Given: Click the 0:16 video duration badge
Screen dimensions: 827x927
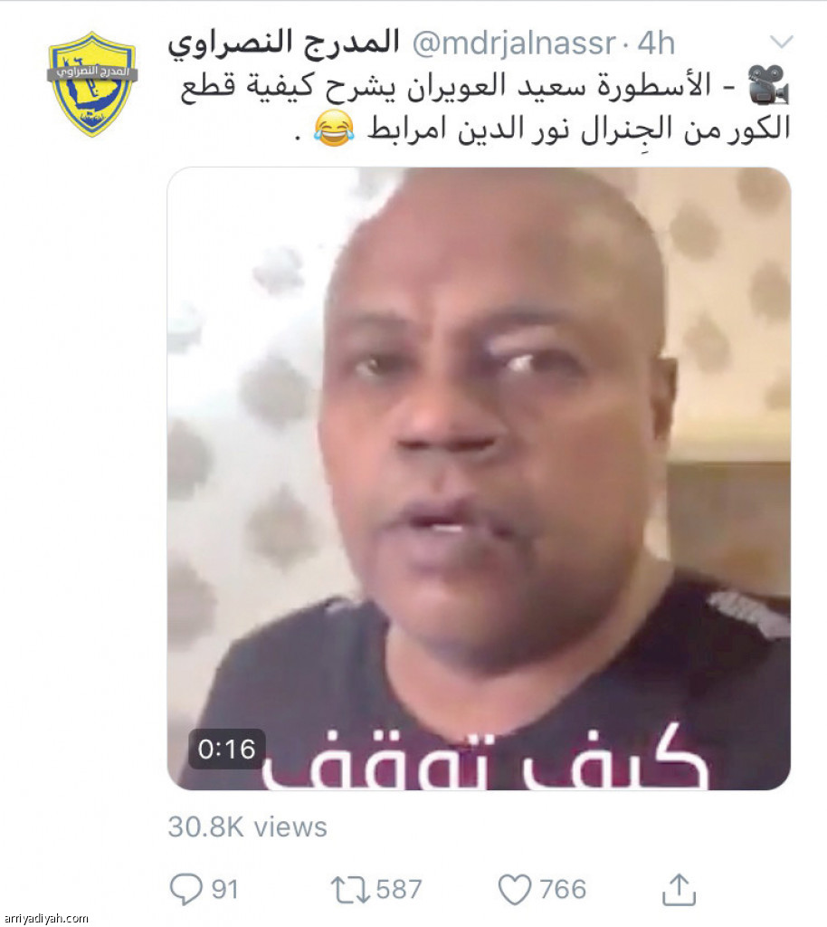Looking at the screenshot, I should (227, 749).
